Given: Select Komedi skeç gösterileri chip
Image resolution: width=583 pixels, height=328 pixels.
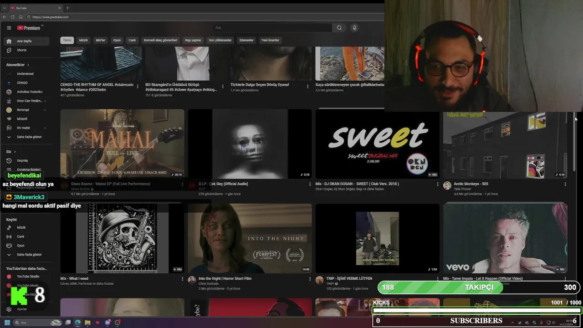Looking at the screenshot, I should coord(160,40).
